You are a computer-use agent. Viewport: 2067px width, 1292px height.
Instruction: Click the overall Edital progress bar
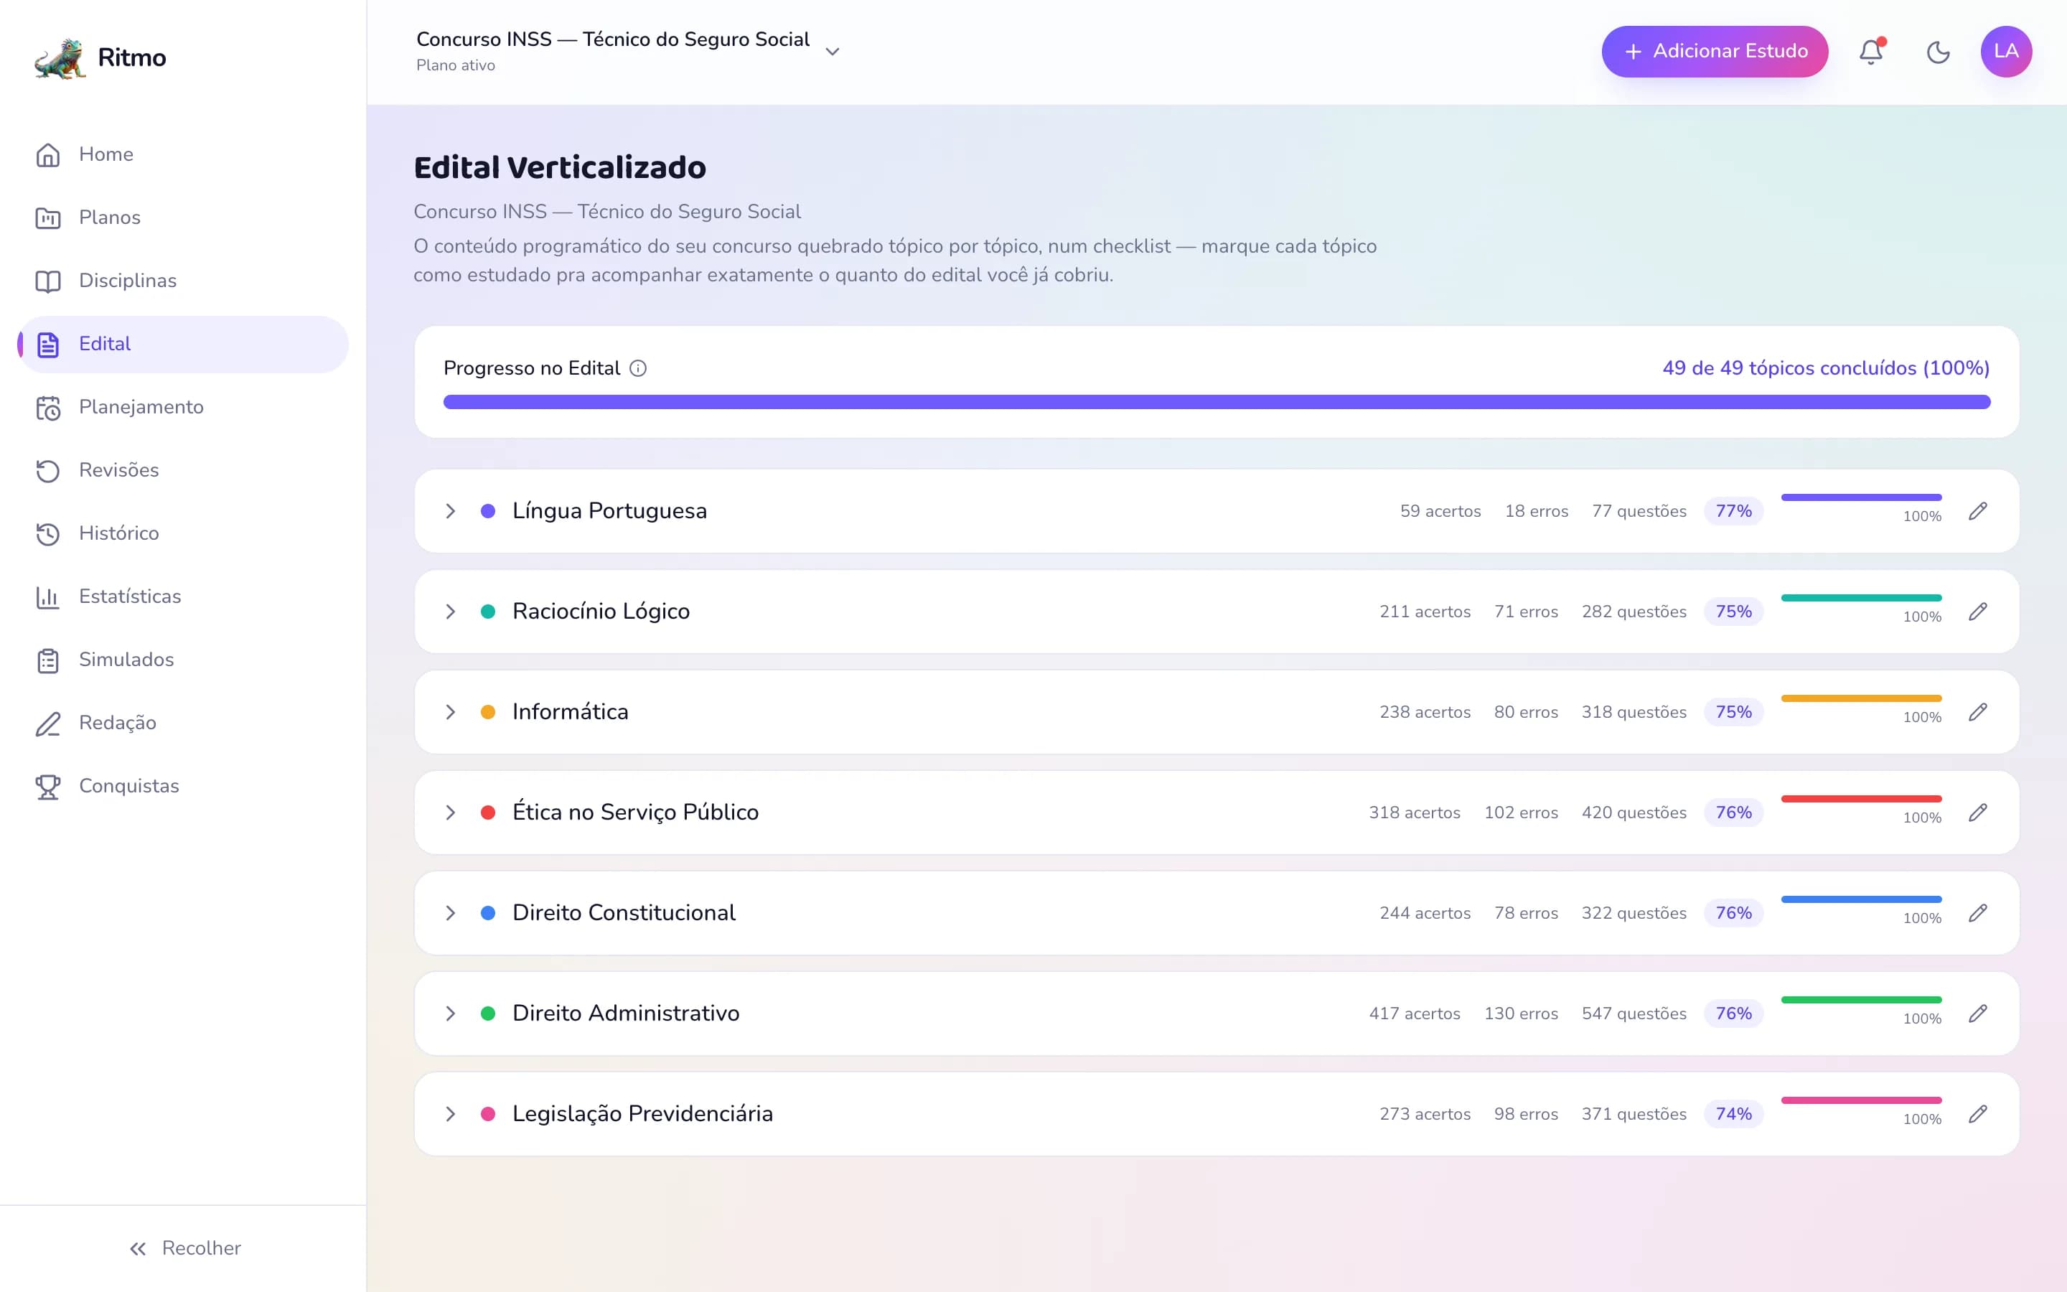click(1217, 402)
